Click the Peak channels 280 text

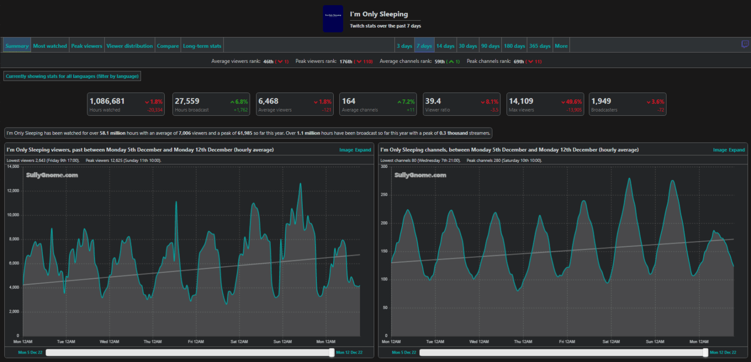504,160
